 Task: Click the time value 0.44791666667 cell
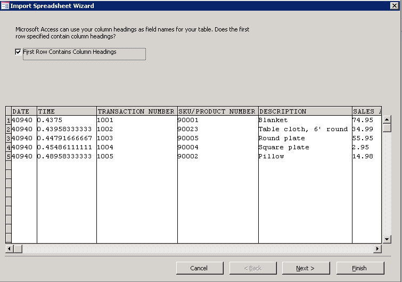pyautogui.click(x=67, y=138)
